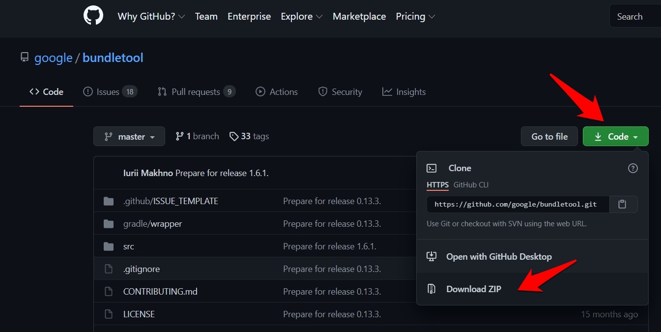Click the help question mark icon in Clone panel

[633, 168]
